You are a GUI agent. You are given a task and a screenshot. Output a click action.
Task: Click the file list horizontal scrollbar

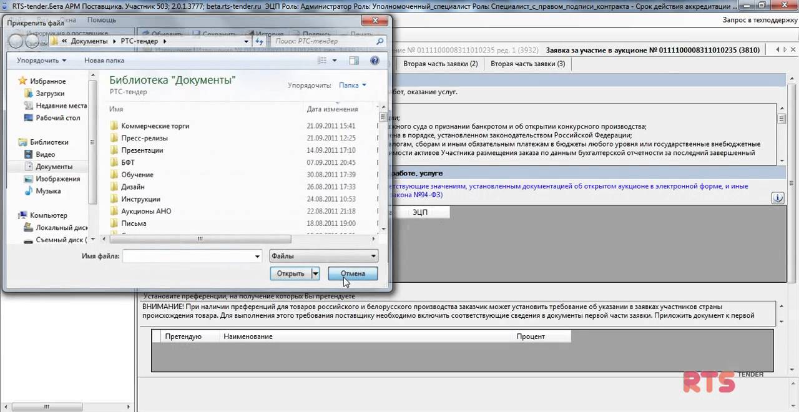pos(200,239)
